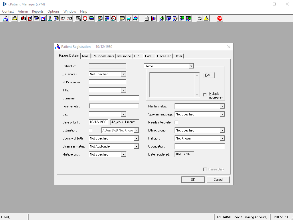Open the Admin menu
Screen dimensions: 293x220
(x=23, y=11)
